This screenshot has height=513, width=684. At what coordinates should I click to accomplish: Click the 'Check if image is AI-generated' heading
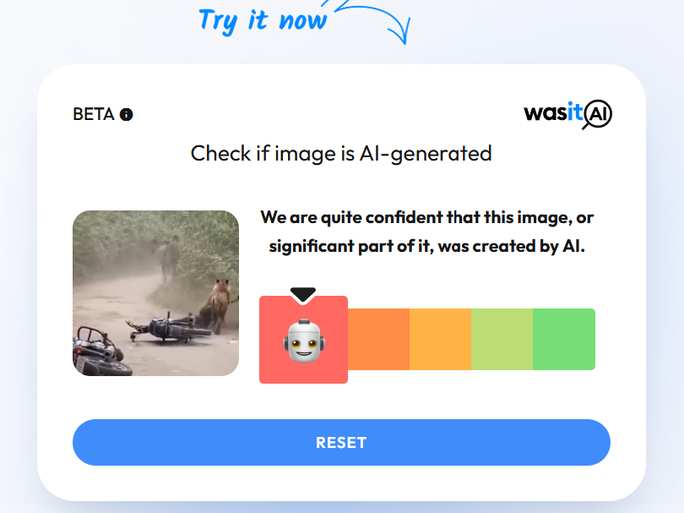tap(341, 154)
